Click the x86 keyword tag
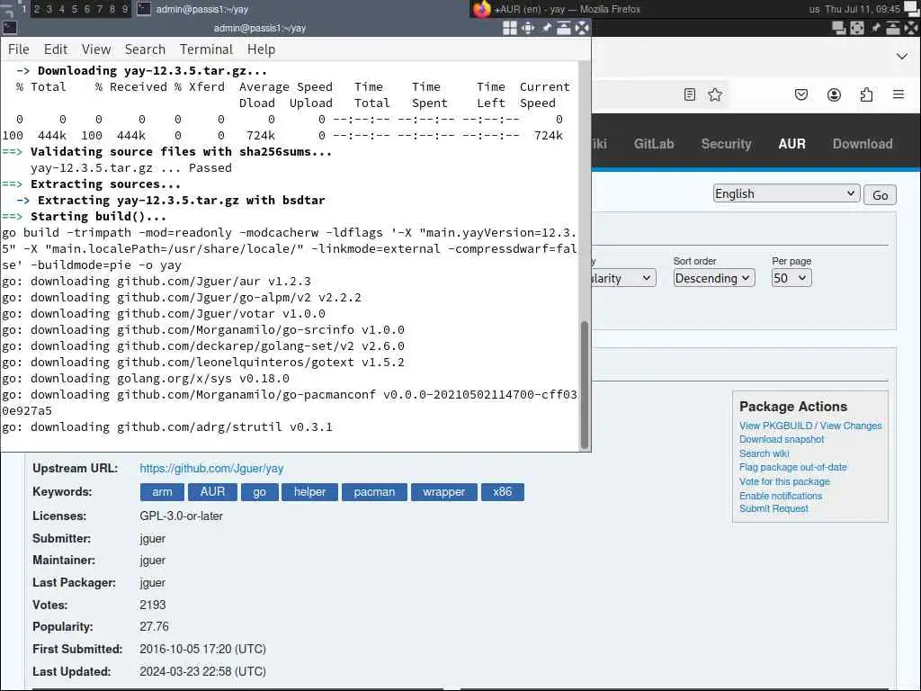The height and width of the screenshot is (691, 921). (x=502, y=492)
